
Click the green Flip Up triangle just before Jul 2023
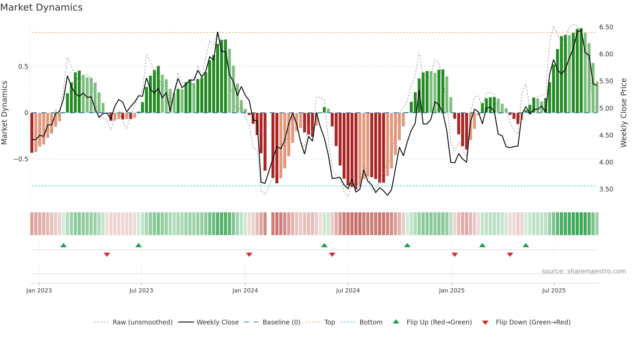[139, 245]
